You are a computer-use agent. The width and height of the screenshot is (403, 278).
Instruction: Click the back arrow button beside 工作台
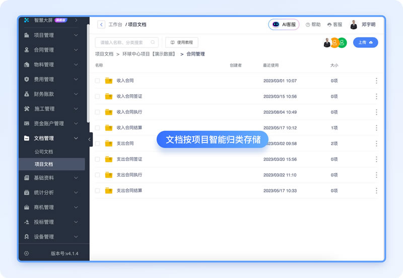[101, 24]
